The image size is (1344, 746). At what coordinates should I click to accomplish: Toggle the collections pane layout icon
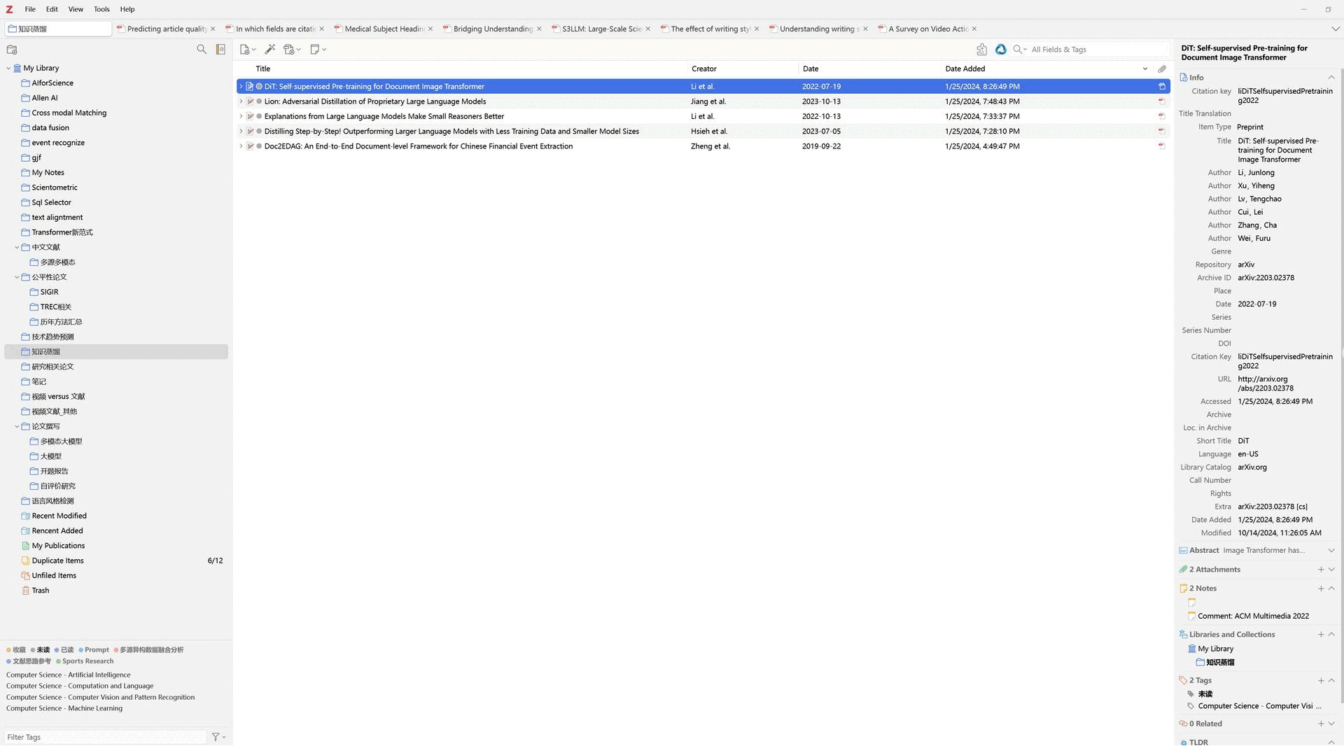coord(220,50)
